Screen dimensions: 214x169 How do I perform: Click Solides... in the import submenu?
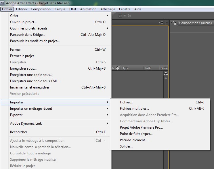pos(127,146)
